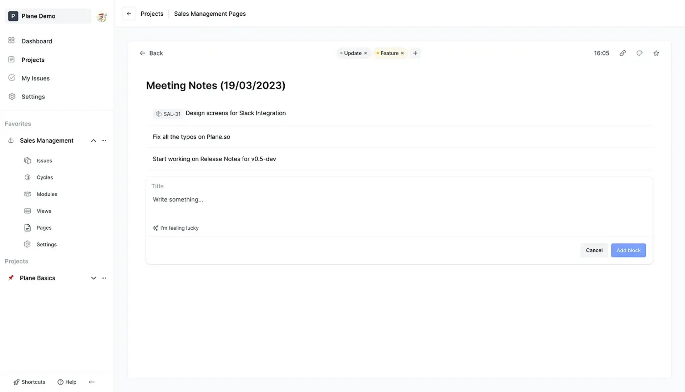Cancel the new block
Screen dimensions: 685x392
pos(594,250)
